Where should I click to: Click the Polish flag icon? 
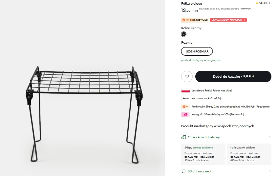pyautogui.click(x=185, y=90)
